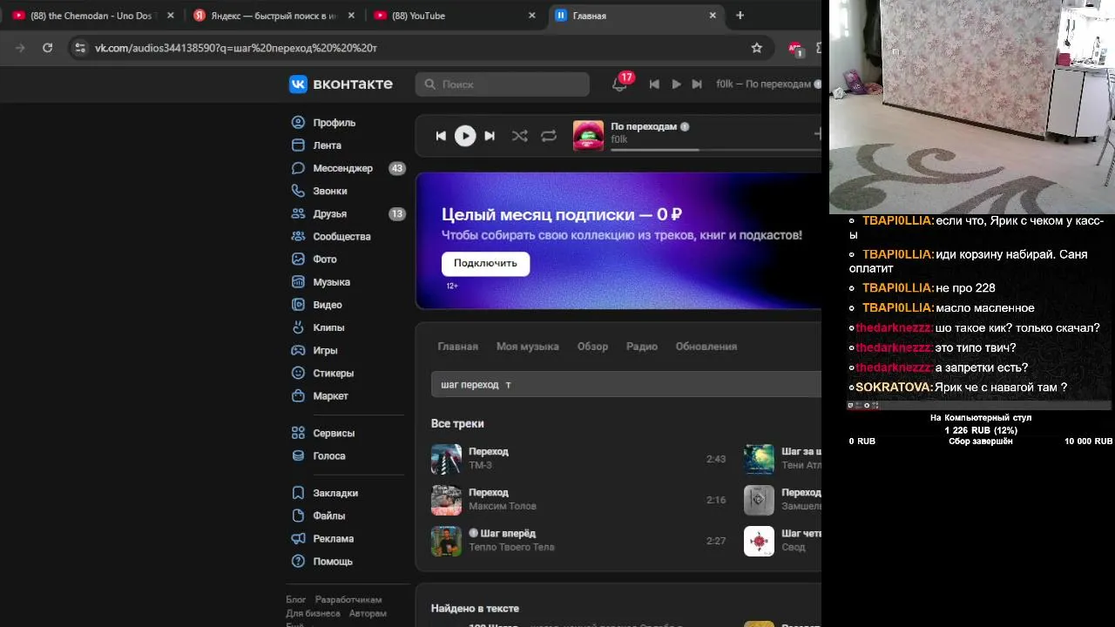
Task: Play track Шаг вперёд by Тепло Твоего Тела
Action: (x=446, y=541)
